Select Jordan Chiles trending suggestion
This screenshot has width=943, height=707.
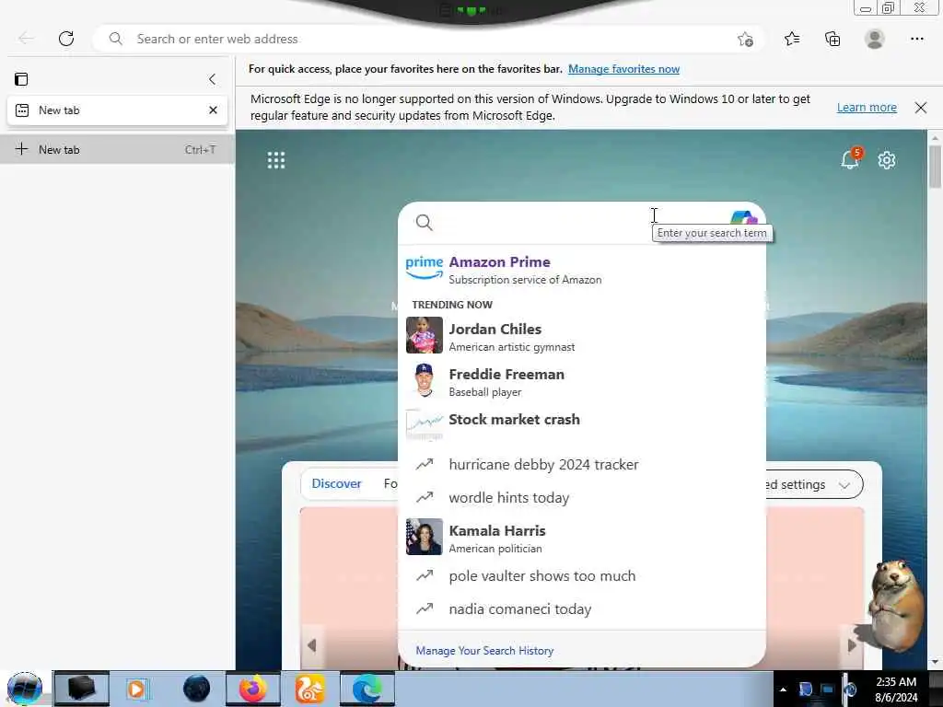(582, 337)
